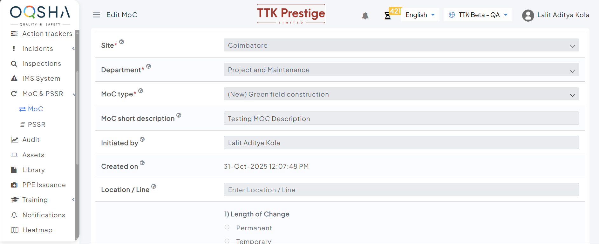Select the Temporary radio option
The width and height of the screenshot is (599, 244).
pos(227,241)
